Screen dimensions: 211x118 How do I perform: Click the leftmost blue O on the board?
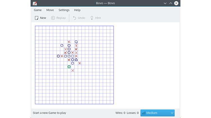tap(58, 56)
